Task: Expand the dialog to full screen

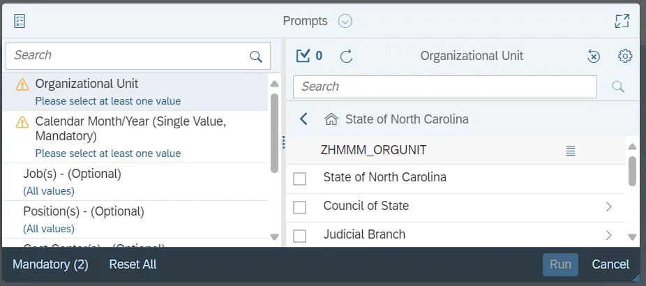Action: pyautogui.click(x=622, y=21)
